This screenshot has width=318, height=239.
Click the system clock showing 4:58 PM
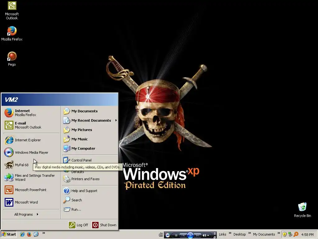pos(307,235)
